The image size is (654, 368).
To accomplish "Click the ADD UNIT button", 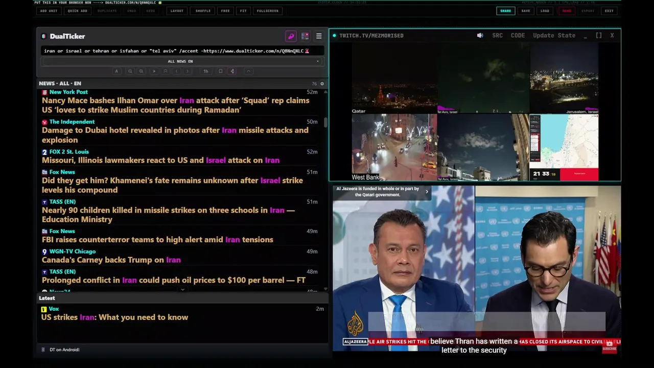I will (x=49, y=11).
